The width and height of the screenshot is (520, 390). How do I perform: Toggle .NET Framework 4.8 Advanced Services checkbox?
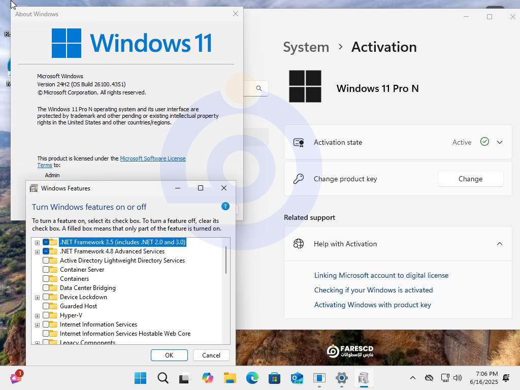pyautogui.click(x=46, y=251)
